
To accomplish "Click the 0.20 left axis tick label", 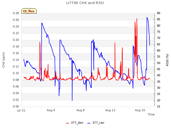I will 16,40.
